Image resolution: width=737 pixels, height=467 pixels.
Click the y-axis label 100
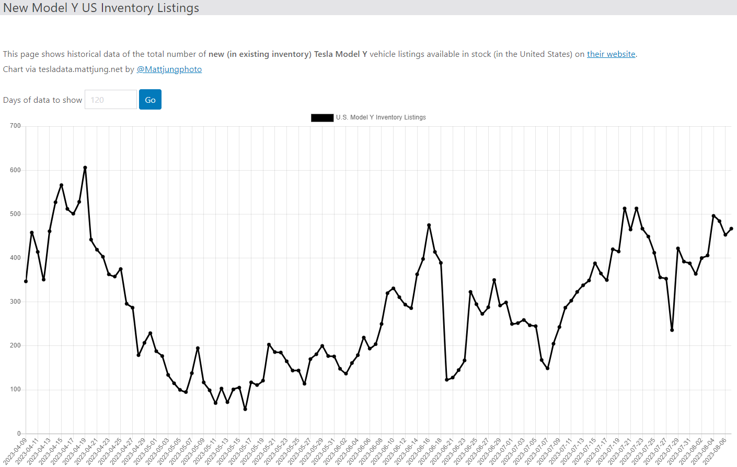click(x=15, y=389)
